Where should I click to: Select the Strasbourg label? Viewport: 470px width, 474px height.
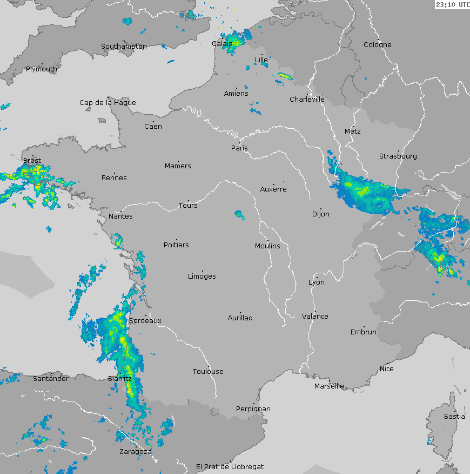398,156
